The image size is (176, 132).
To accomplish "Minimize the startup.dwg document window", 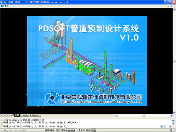I will [x=168, y=6].
